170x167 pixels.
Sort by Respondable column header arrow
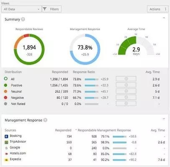[76, 130]
